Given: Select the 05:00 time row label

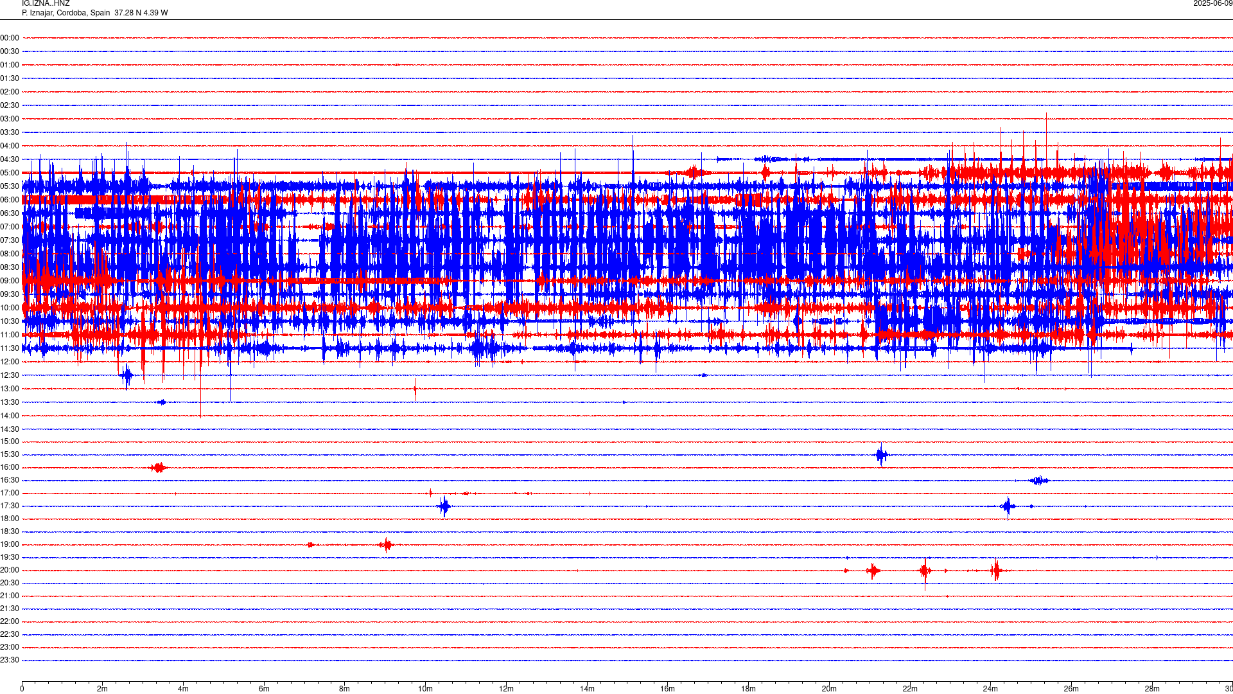Looking at the screenshot, I should coord(10,173).
